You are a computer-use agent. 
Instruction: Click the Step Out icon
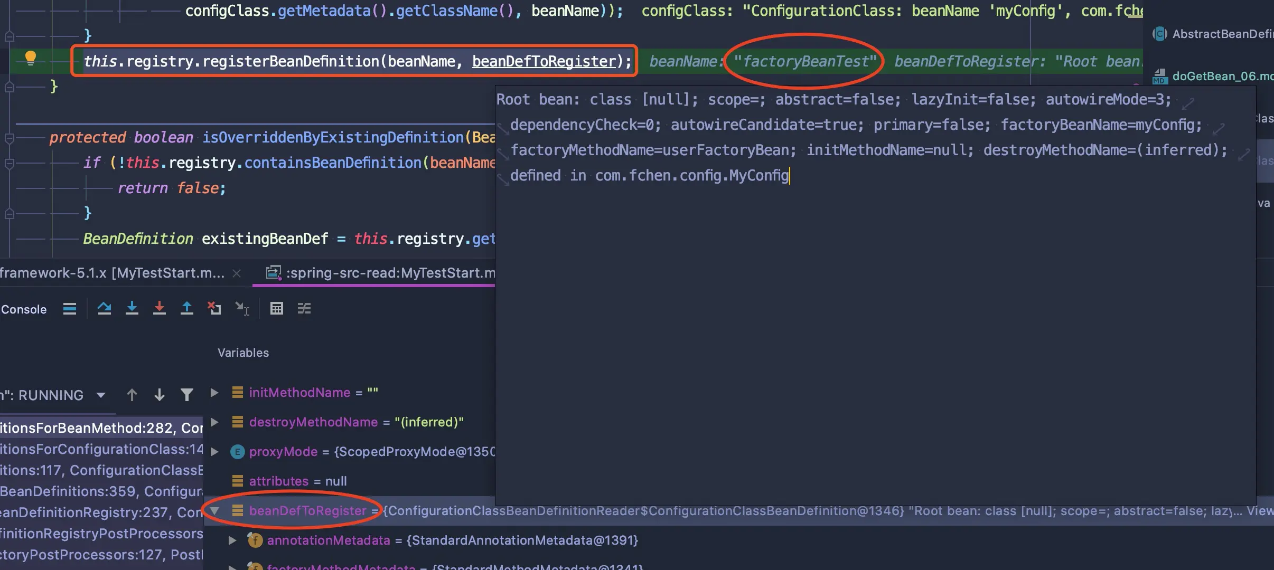pyautogui.click(x=187, y=308)
